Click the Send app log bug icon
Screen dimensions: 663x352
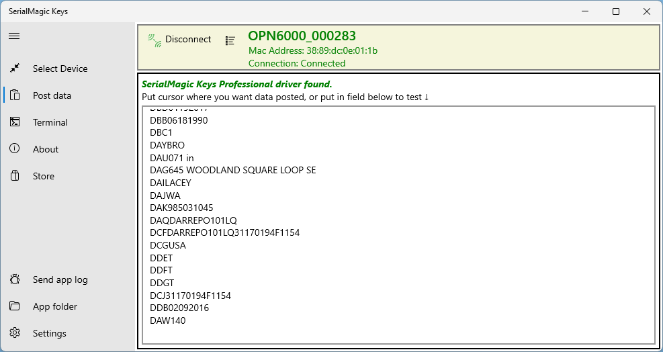(15, 279)
